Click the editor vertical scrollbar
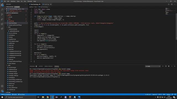Image resolution: width=177 pixels, height=99 pixels. (x=176, y=26)
